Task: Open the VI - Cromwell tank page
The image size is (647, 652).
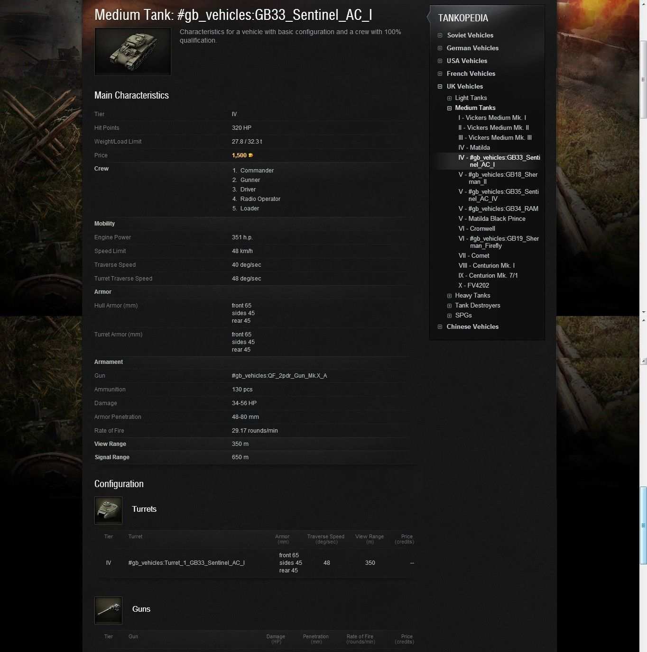Action: pyautogui.click(x=476, y=229)
